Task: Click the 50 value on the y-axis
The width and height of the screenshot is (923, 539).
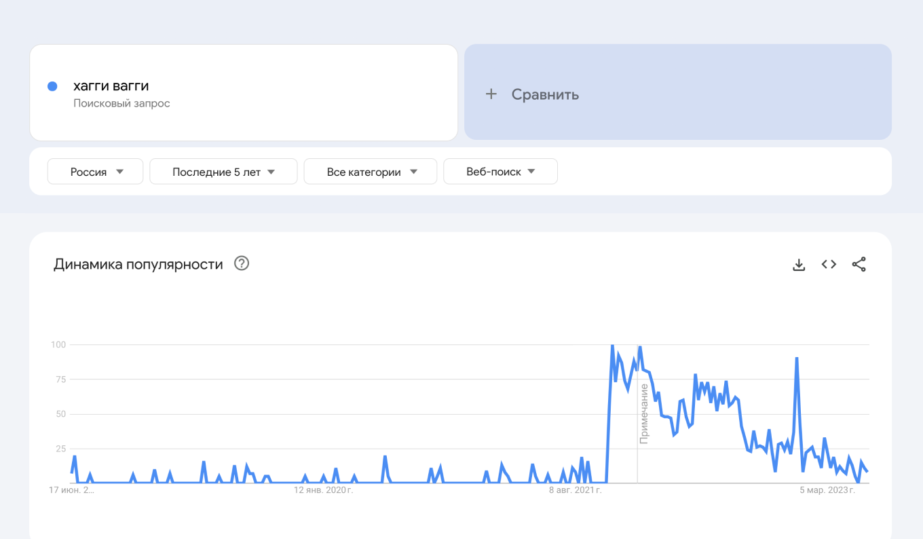Action: pos(60,414)
